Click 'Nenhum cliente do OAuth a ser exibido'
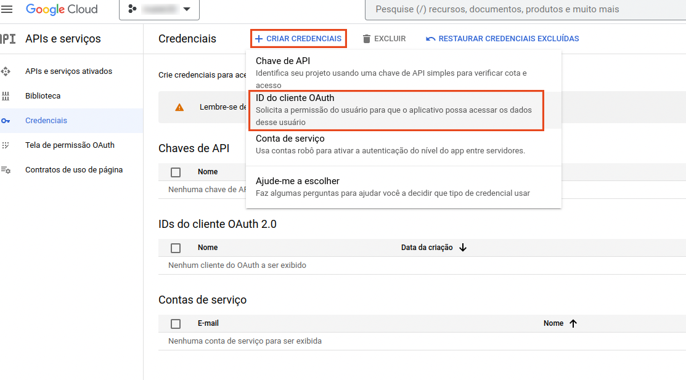Screen dimensions: 686x380 click(x=237, y=265)
